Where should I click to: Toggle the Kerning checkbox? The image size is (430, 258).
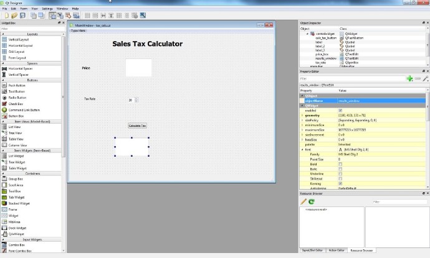coord(340,183)
